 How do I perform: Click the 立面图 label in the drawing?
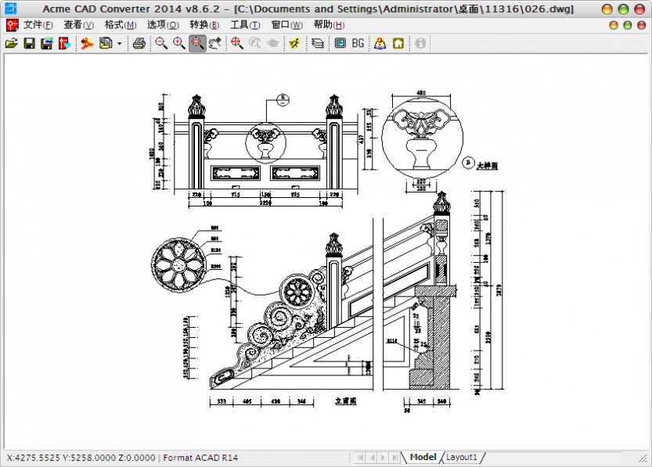[345, 401]
